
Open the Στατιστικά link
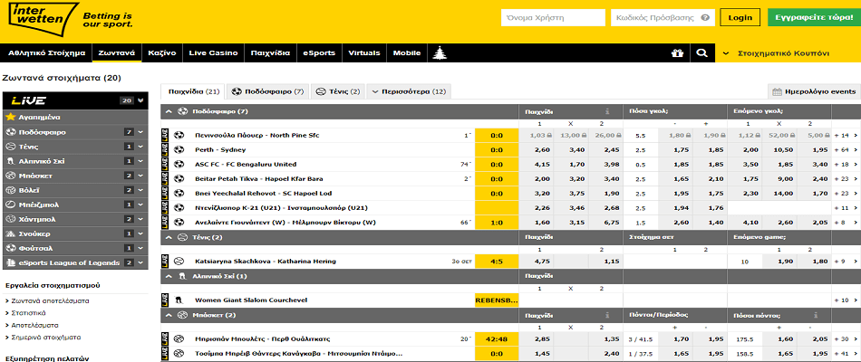pyautogui.click(x=29, y=313)
